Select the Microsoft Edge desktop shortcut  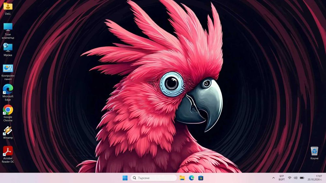[x=8, y=93]
